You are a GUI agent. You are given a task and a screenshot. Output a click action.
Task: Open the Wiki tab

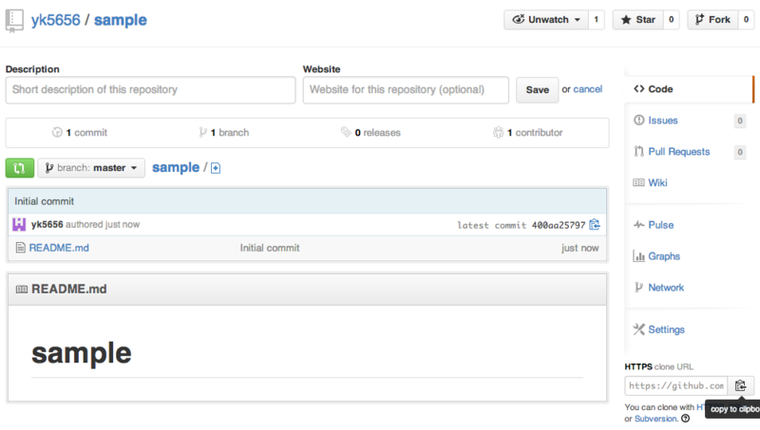[657, 182]
